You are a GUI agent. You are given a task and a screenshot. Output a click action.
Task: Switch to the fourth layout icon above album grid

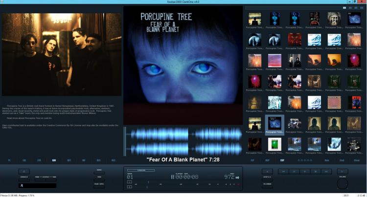click(362, 8)
